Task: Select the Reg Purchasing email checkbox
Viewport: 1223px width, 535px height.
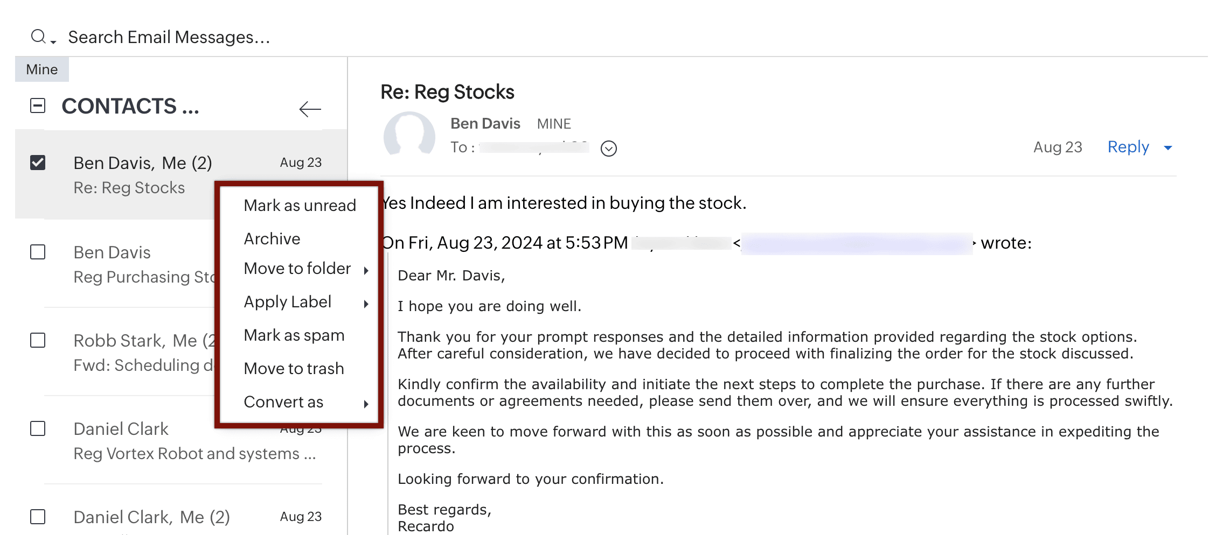Action: (38, 252)
